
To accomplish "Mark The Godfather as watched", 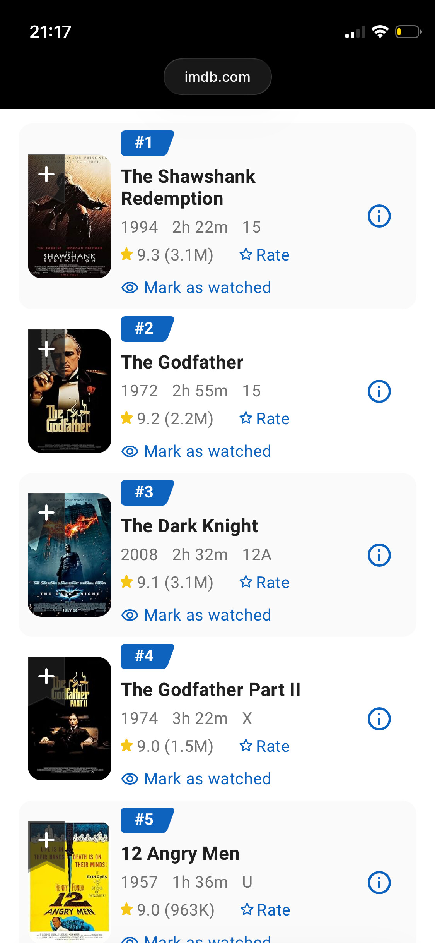I will [196, 451].
